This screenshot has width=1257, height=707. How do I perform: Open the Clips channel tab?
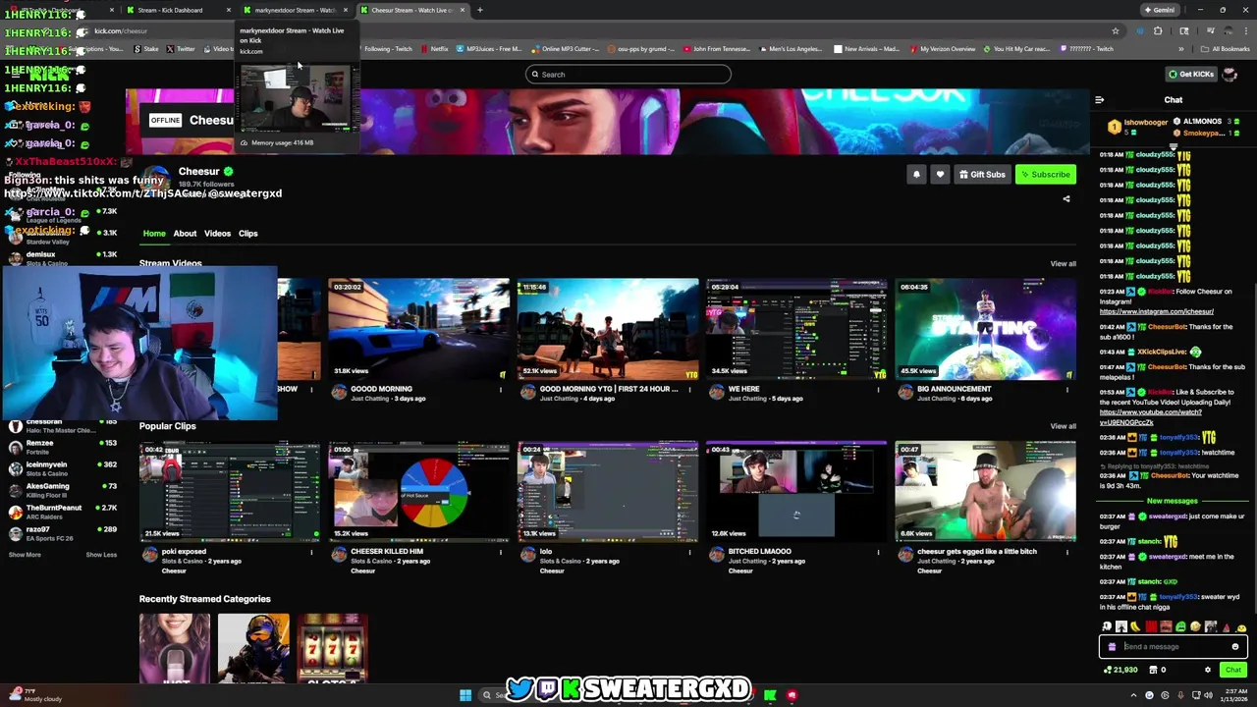[x=247, y=234]
